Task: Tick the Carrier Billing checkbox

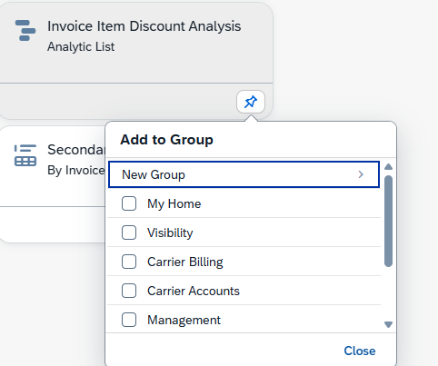Action: coord(129,262)
